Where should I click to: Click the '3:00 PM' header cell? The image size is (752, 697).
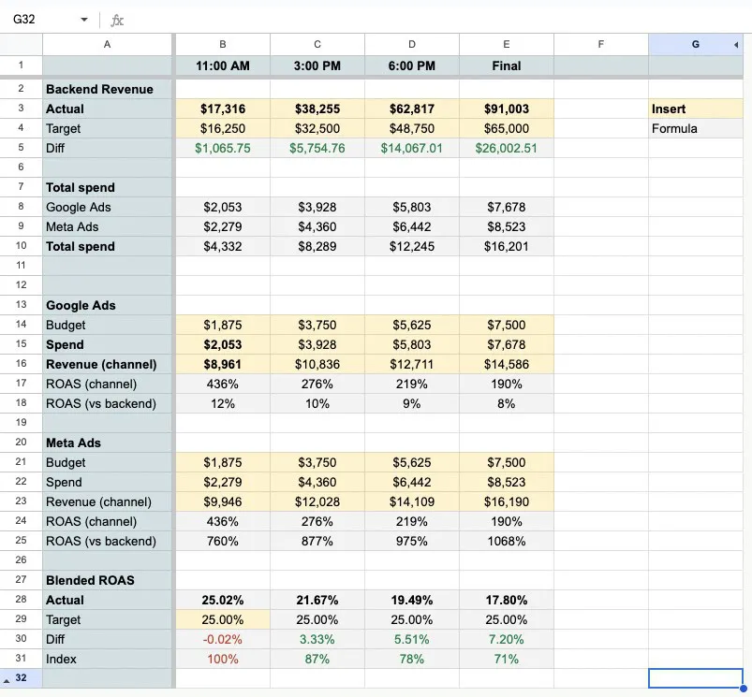click(317, 65)
